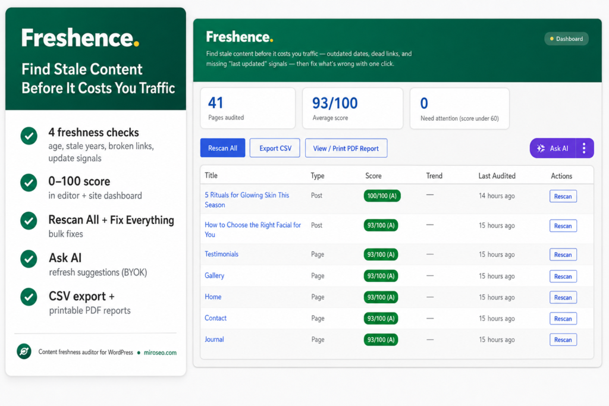Click the Rescan All button
Screen dimensions: 609x406
pyautogui.click(x=222, y=148)
